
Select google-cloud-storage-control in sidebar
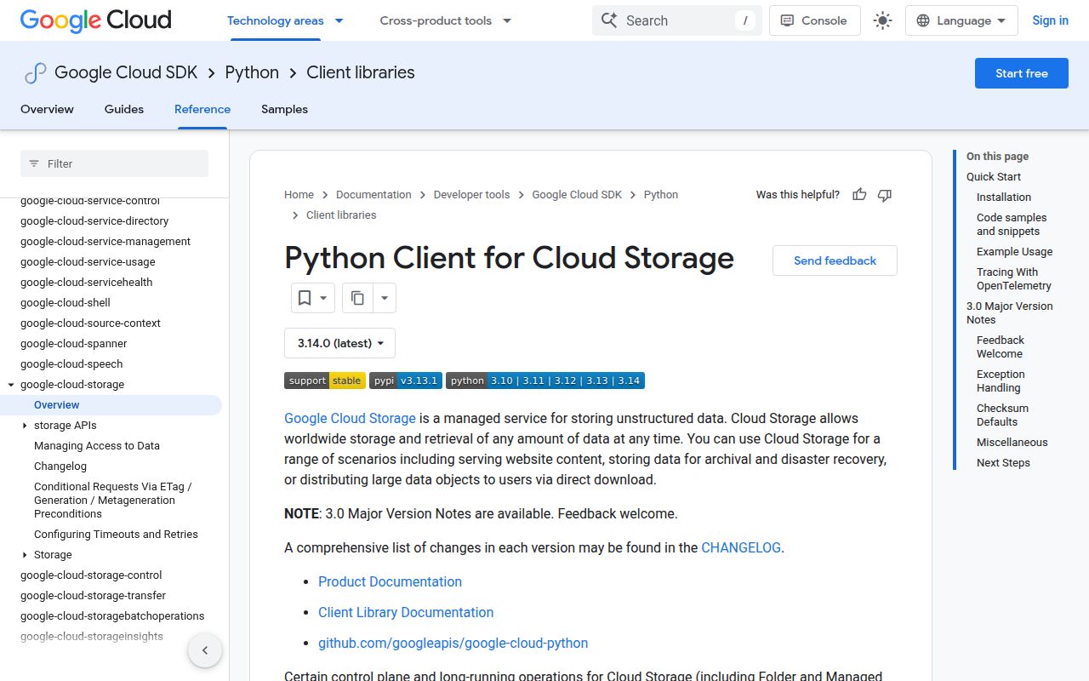tap(91, 575)
